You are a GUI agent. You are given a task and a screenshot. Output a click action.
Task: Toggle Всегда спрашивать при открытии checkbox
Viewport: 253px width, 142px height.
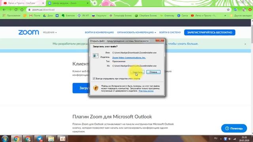click(x=94, y=78)
